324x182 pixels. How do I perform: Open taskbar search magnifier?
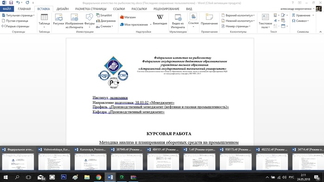tap(17, 177)
